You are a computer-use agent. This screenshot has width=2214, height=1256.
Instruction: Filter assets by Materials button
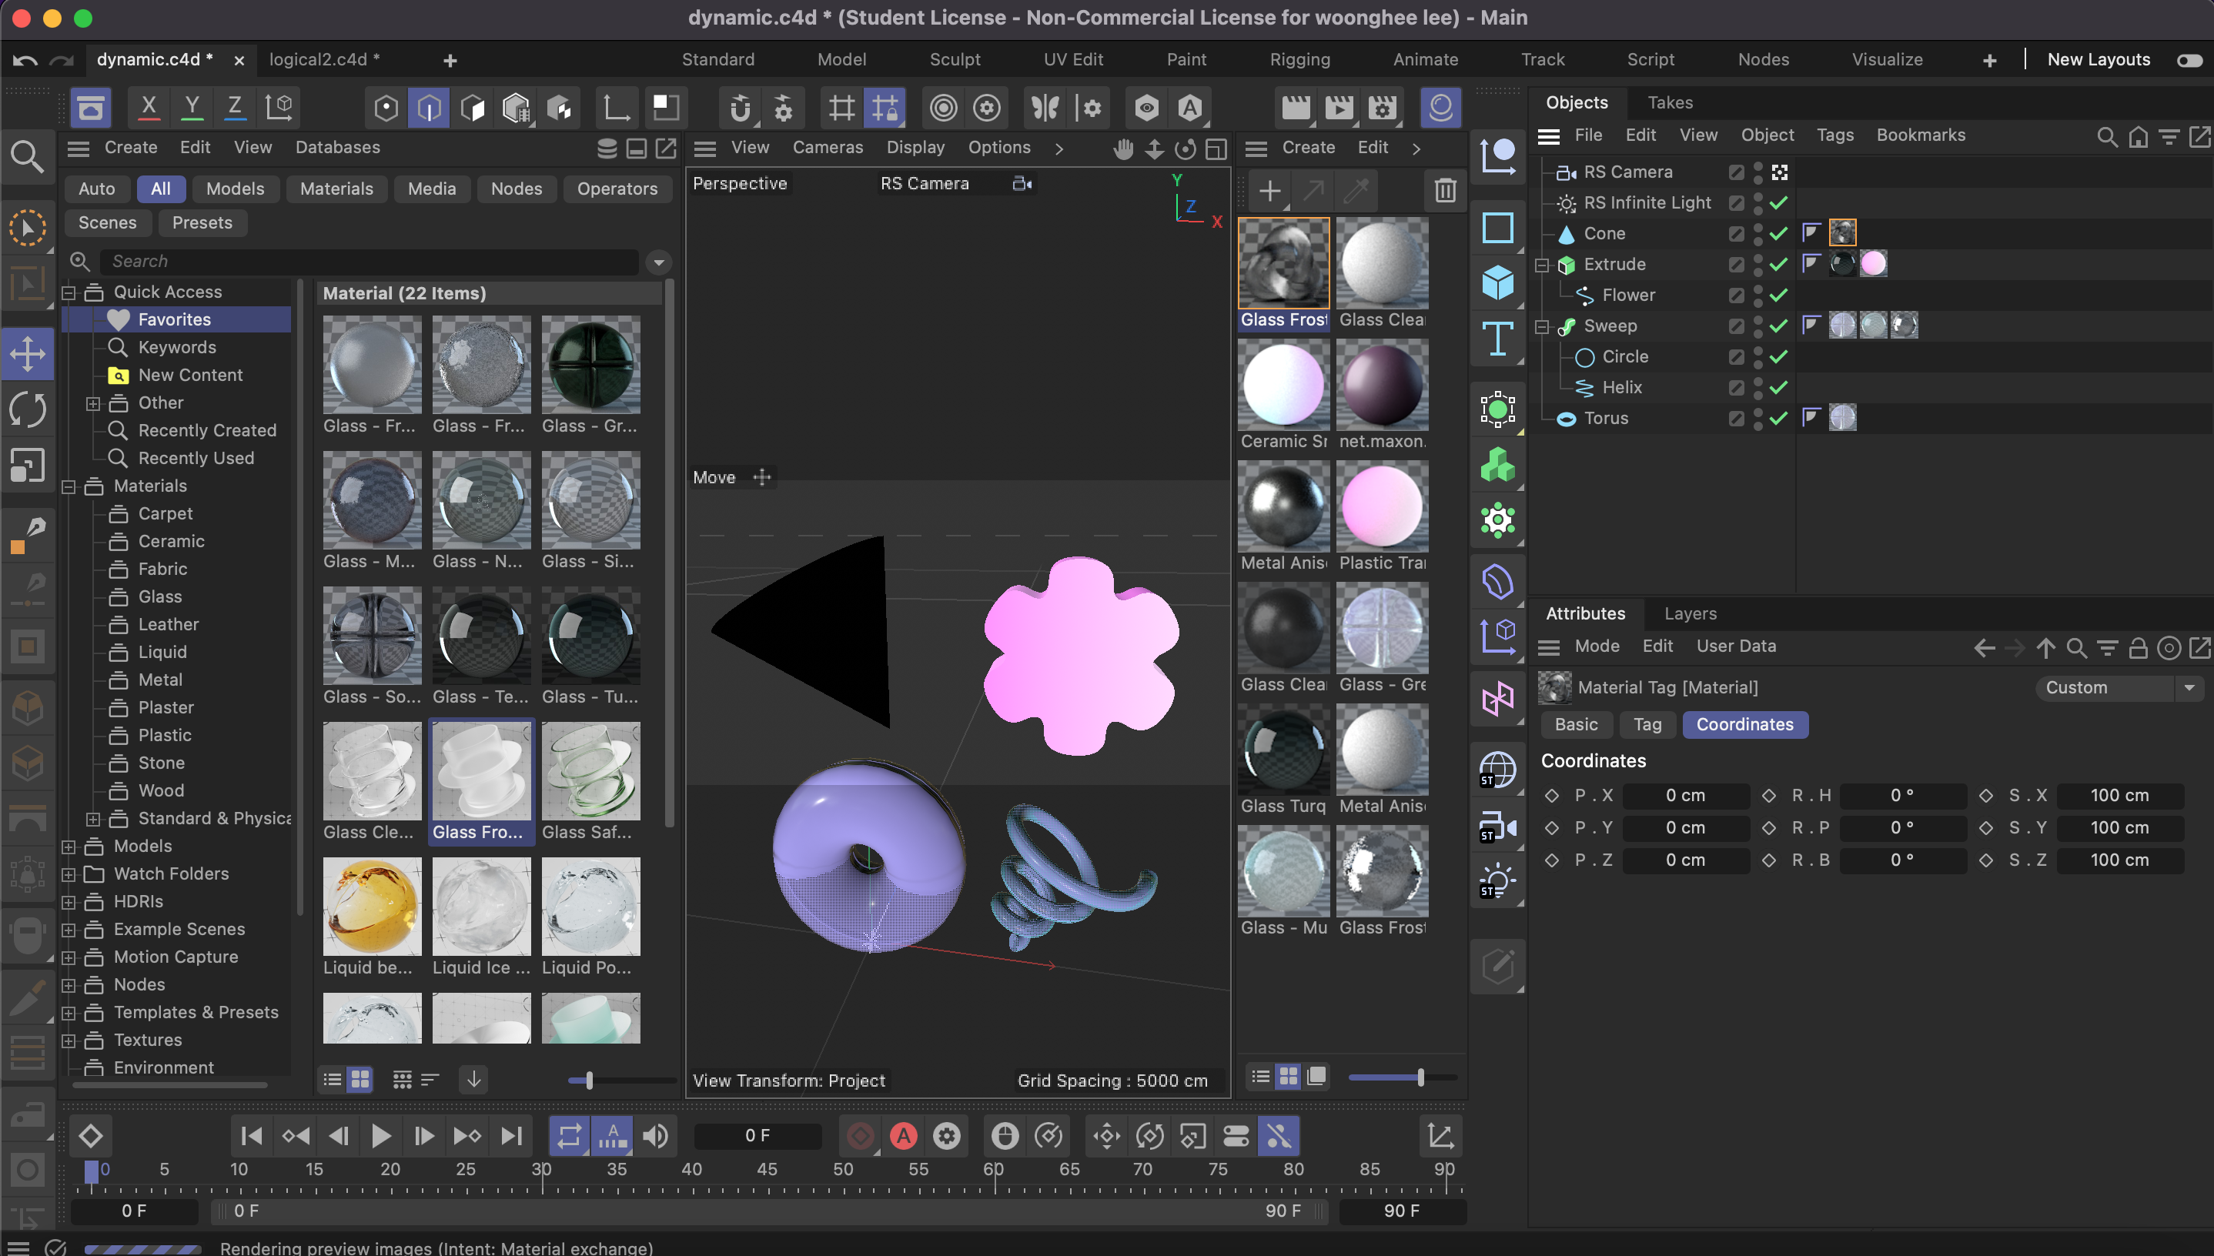336,189
